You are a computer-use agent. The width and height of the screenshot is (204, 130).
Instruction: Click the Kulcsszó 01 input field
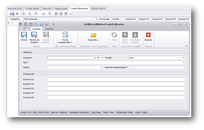click(115, 80)
